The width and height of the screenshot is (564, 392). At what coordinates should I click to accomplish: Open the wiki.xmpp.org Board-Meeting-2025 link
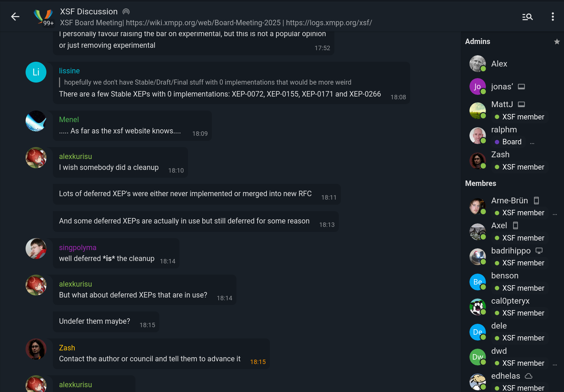[203, 23]
